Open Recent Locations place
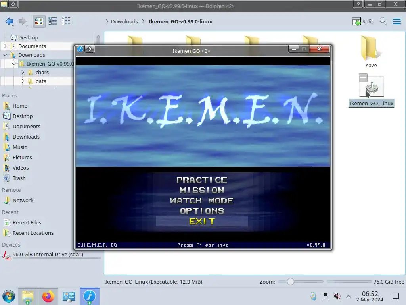 coord(33,233)
